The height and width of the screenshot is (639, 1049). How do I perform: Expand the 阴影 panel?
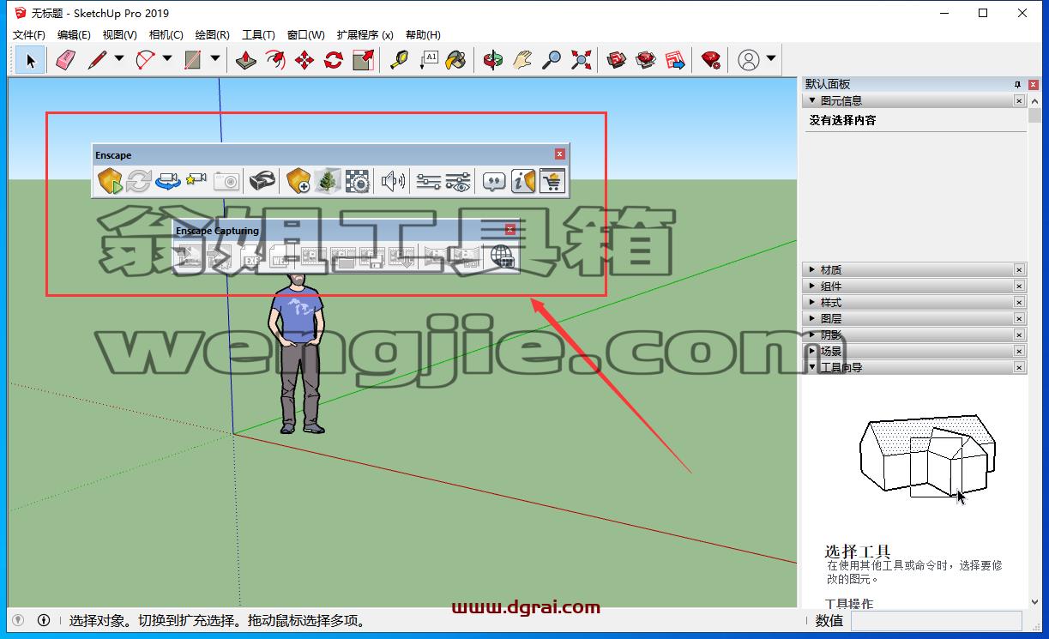tap(812, 335)
